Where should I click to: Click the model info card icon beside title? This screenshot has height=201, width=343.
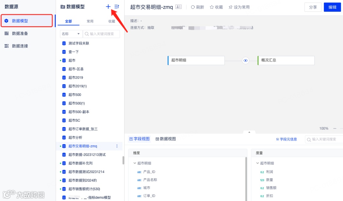click(x=178, y=7)
